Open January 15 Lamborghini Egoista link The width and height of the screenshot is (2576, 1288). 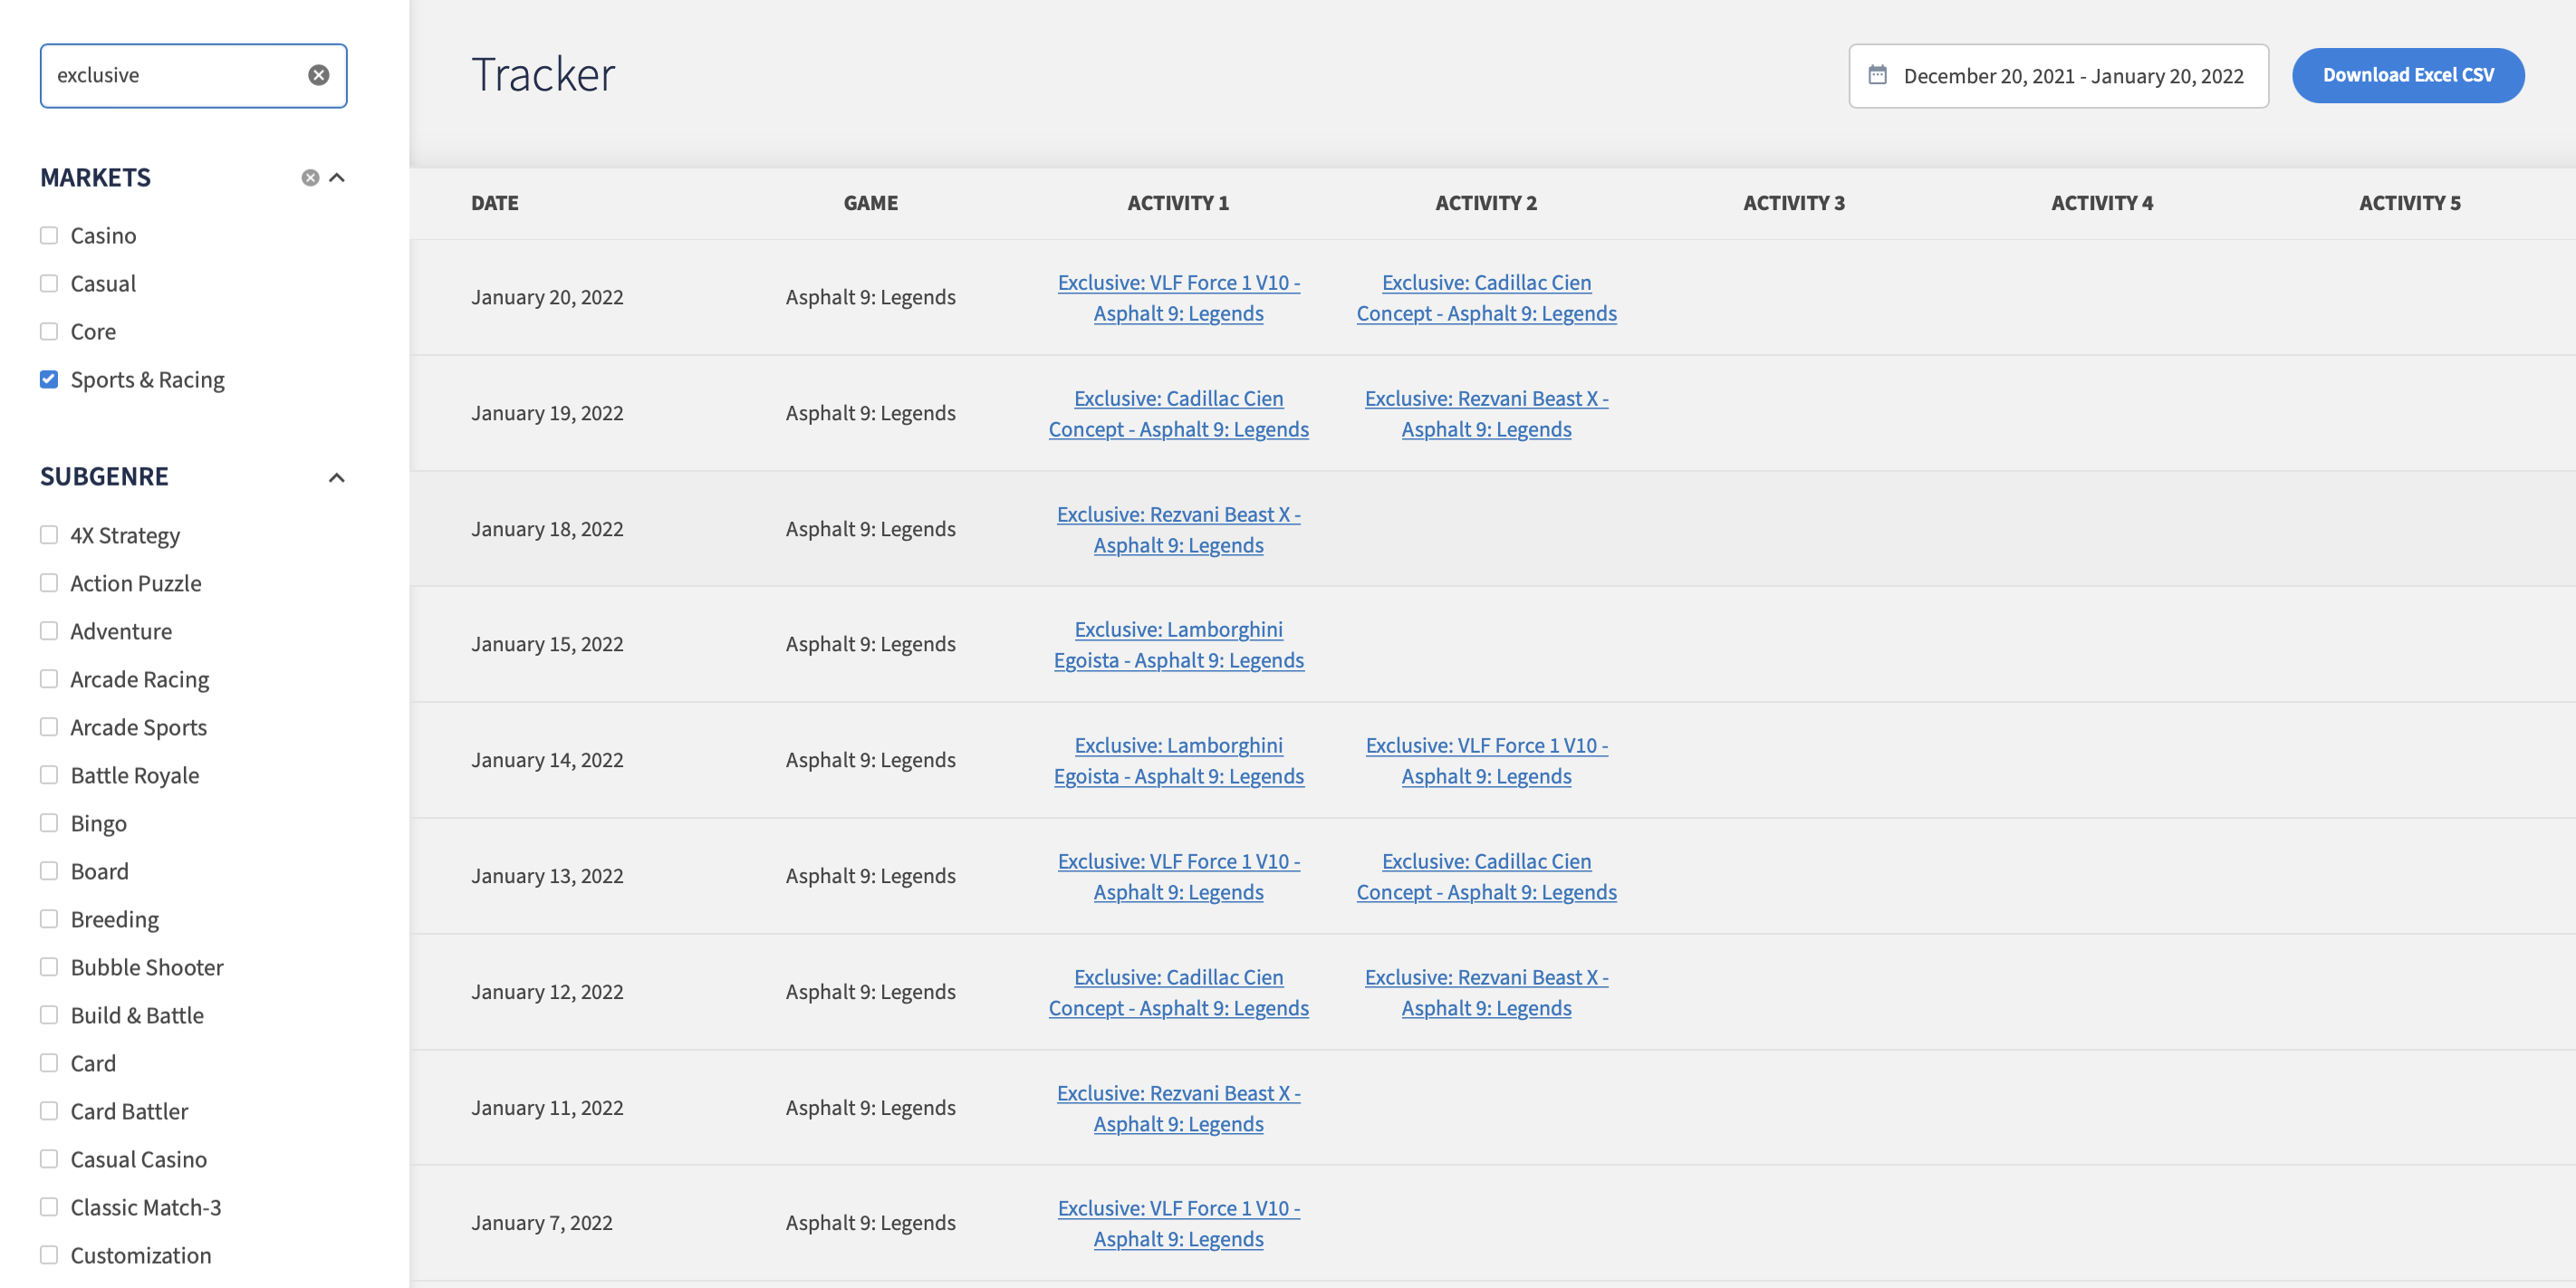click(1178, 645)
